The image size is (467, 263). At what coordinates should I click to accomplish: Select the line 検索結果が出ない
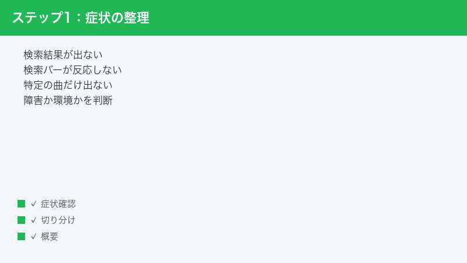tap(63, 55)
